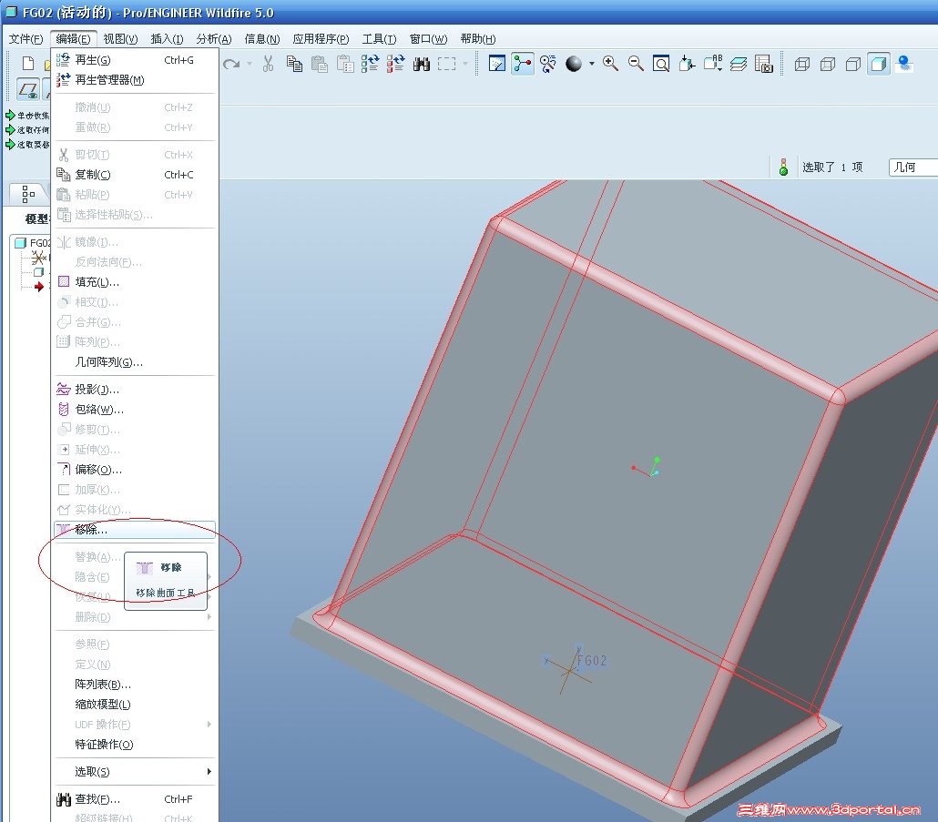This screenshot has height=822, width=938.
Task: Choose 再生管理器(M) menu entry
Action: tap(134, 79)
